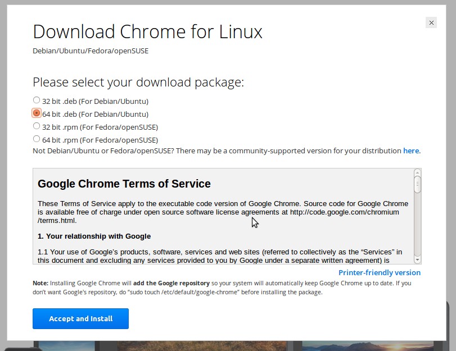Click the left landscape thumbnail behind the dialog
Viewport: 456px width, 351px height.
66,346
